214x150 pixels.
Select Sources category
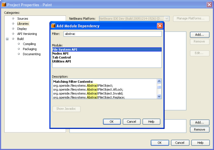pyautogui.click(x=23, y=19)
